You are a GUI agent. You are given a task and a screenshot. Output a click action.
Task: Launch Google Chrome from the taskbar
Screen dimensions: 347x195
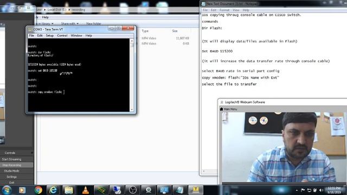click(38, 190)
